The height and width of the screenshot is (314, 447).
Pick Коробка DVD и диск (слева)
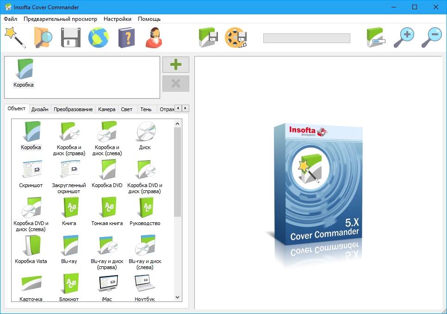coord(31,214)
